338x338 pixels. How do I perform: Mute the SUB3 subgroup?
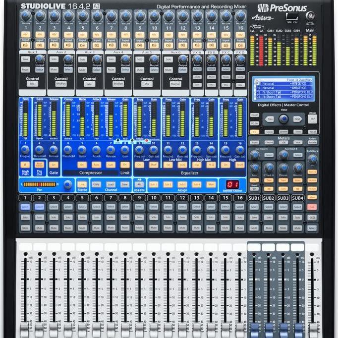click(x=283, y=227)
